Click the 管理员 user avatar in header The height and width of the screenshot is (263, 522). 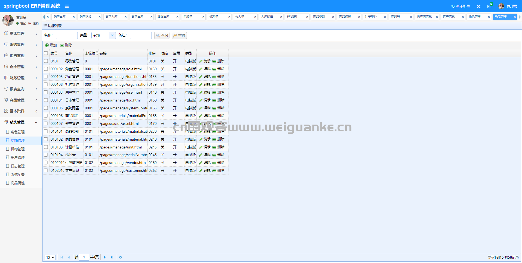click(501, 6)
